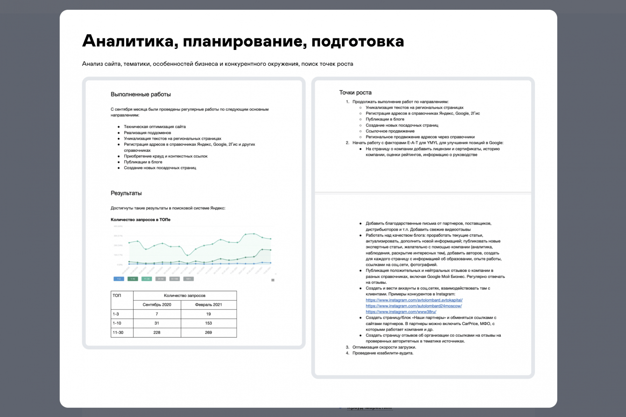Click the 'Количество запросов в ТОПе' chart
Viewport: 626px width, 417px height.
pyautogui.click(x=193, y=250)
